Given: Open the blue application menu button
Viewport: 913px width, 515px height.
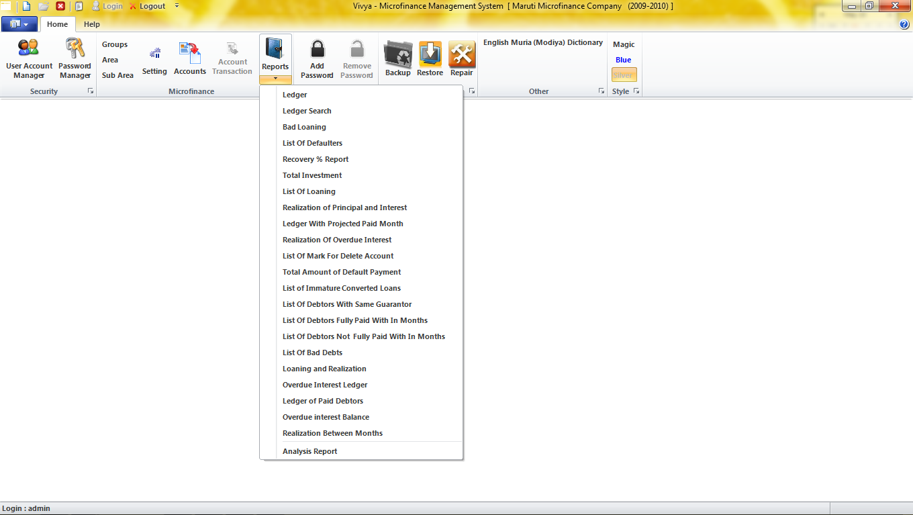Looking at the screenshot, I should click(19, 24).
